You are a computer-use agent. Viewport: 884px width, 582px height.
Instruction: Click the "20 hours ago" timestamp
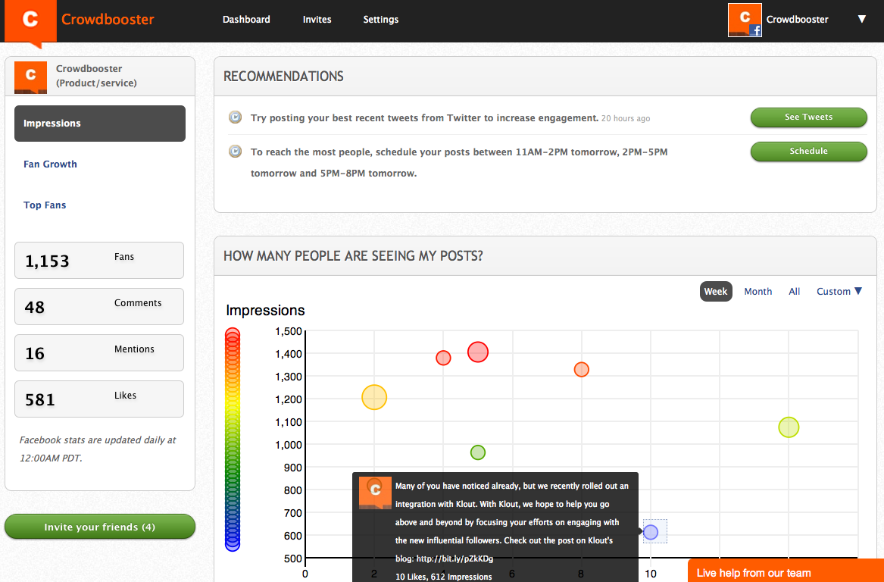tap(626, 118)
